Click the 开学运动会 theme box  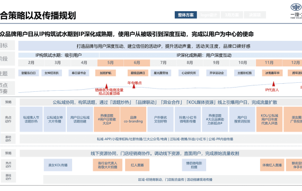pos(217,73)
